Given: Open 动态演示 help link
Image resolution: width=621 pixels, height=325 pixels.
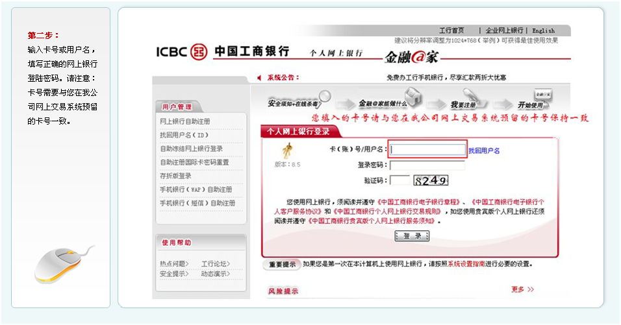Looking at the screenshot, I should click(216, 274).
